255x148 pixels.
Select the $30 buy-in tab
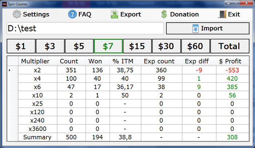(x=166, y=46)
